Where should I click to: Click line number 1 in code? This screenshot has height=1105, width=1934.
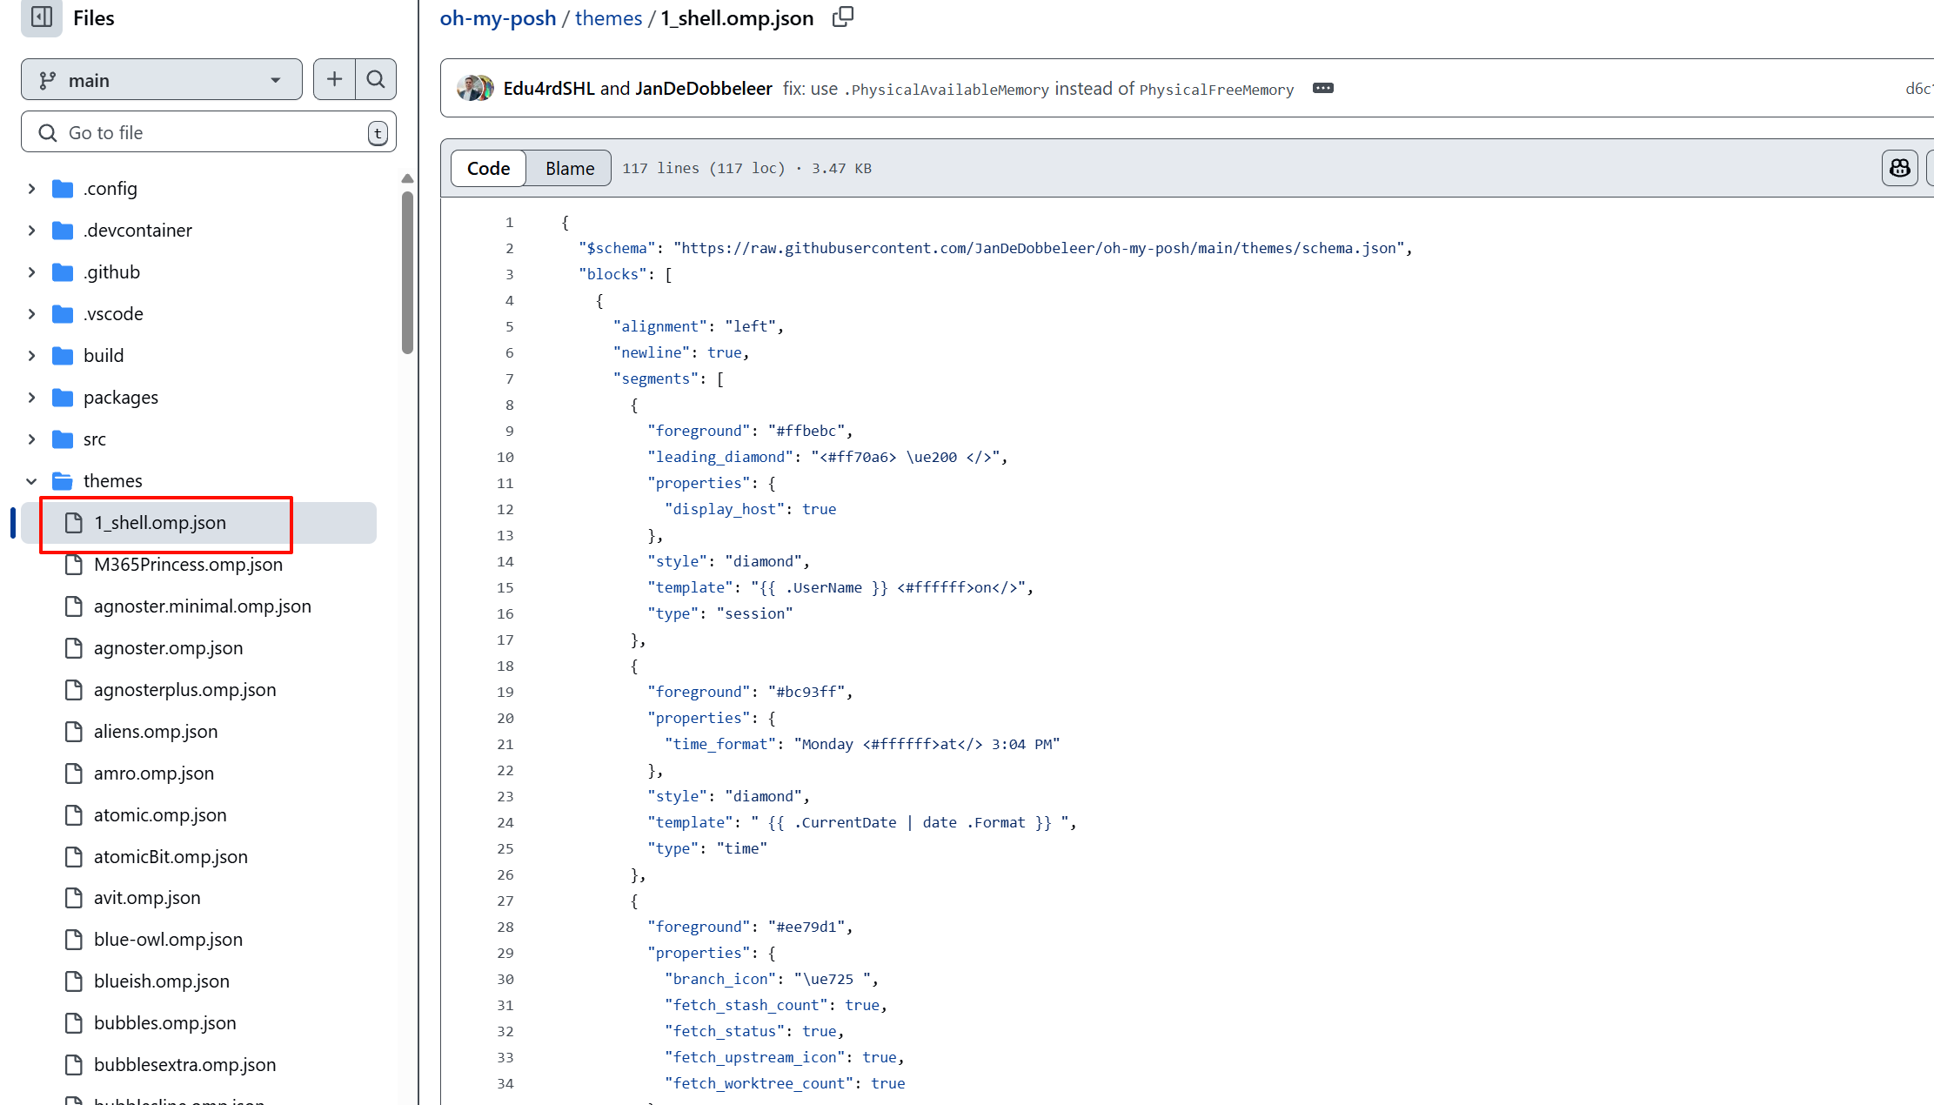510,223
